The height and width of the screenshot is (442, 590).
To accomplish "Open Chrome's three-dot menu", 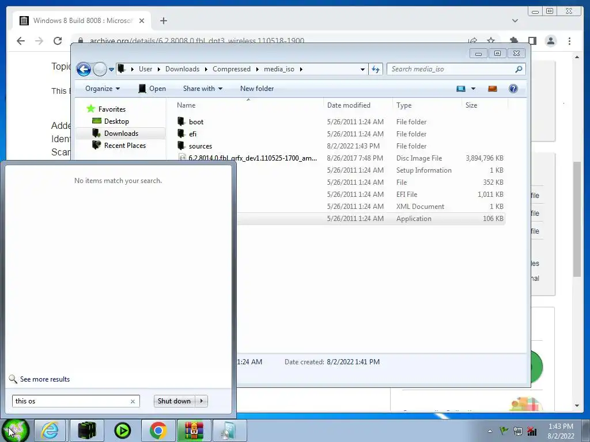I will pyautogui.click(x=569, y=41).
